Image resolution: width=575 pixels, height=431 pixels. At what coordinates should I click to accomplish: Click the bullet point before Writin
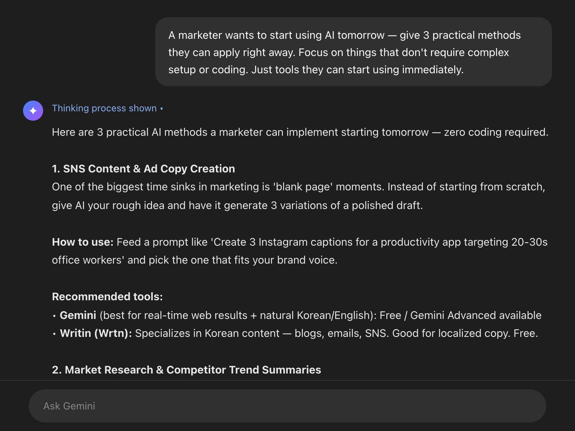pos(54,334)
